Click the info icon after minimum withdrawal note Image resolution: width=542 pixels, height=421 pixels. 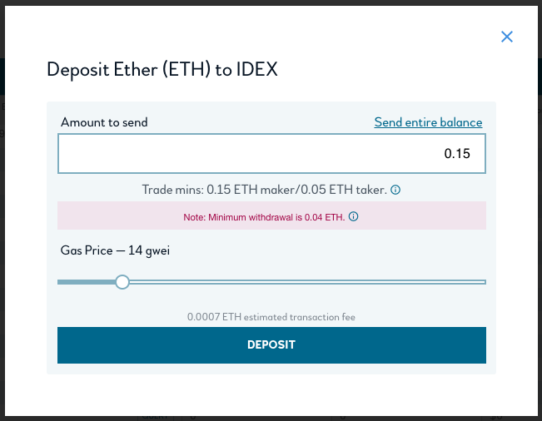[x=353, y=216]
